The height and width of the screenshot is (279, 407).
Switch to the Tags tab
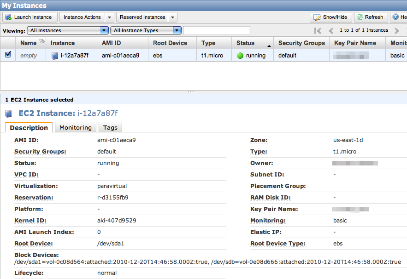click(110, 127)
